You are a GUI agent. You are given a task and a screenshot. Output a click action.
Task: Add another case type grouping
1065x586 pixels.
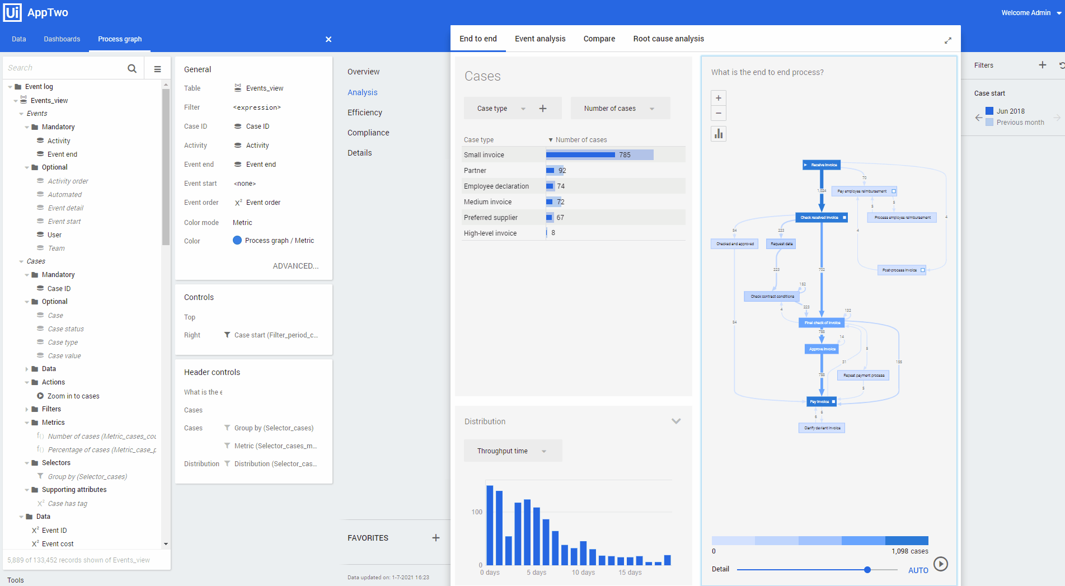(x=543, y=109)
